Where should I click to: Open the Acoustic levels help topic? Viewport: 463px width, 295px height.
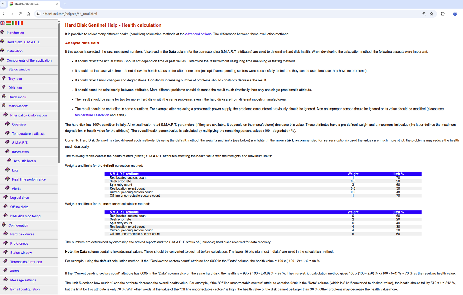point(25,161)
